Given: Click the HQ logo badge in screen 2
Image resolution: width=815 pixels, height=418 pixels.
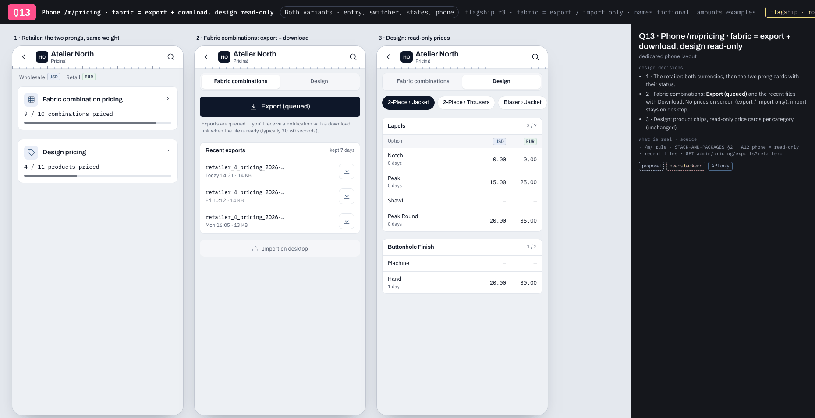Looking at the screenshot, I should [x=224, y=57].
